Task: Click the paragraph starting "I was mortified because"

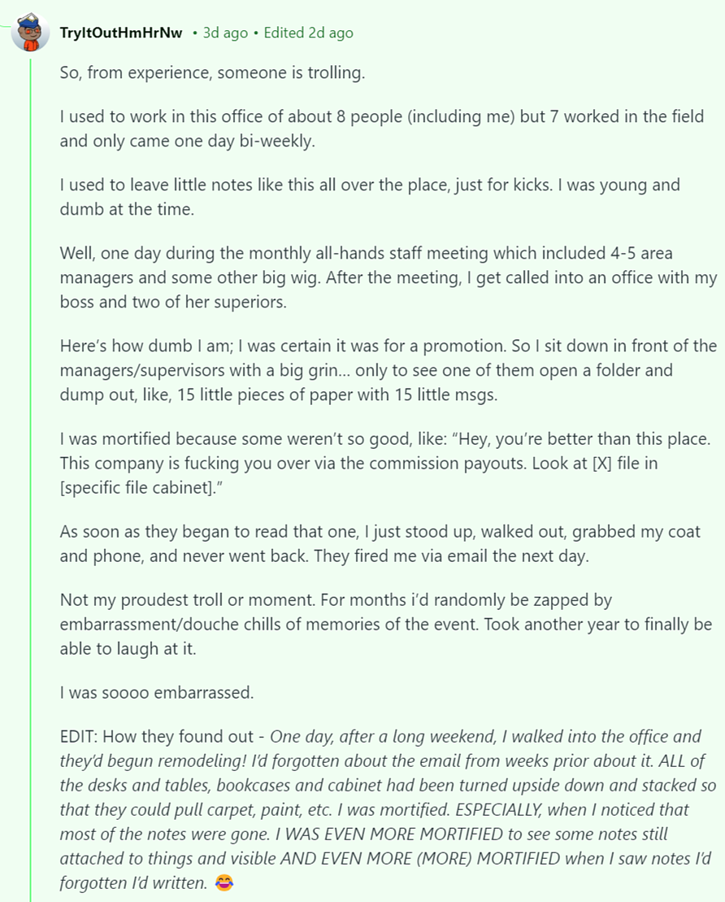Action: click(x=385, y=463)
